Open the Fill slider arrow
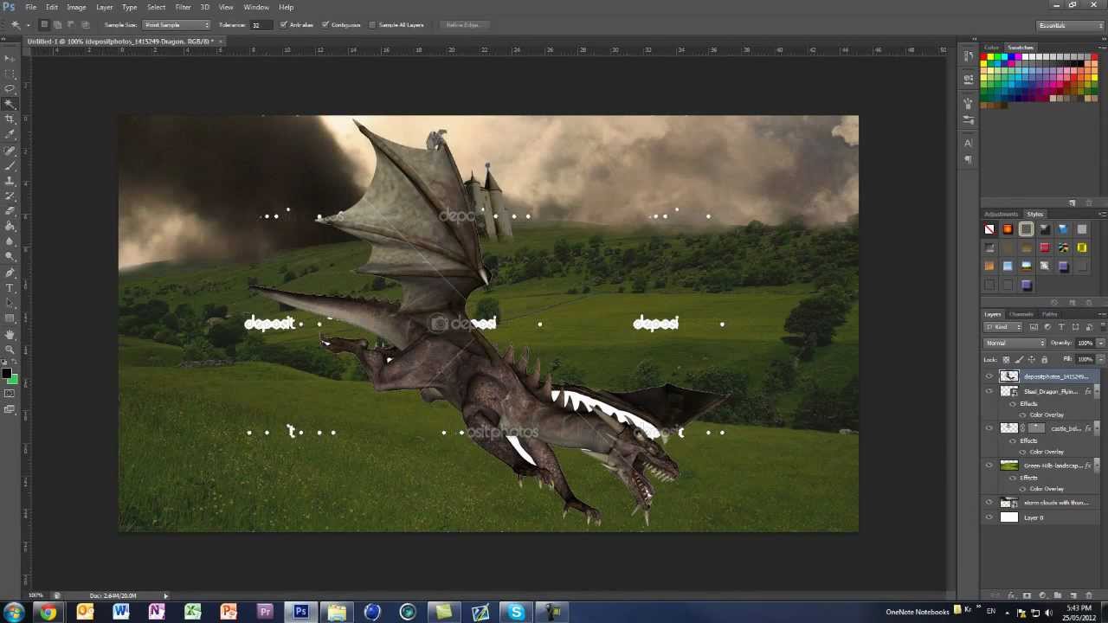Viewport: 1108px width, 623px height. click(x=1099, y=359)
